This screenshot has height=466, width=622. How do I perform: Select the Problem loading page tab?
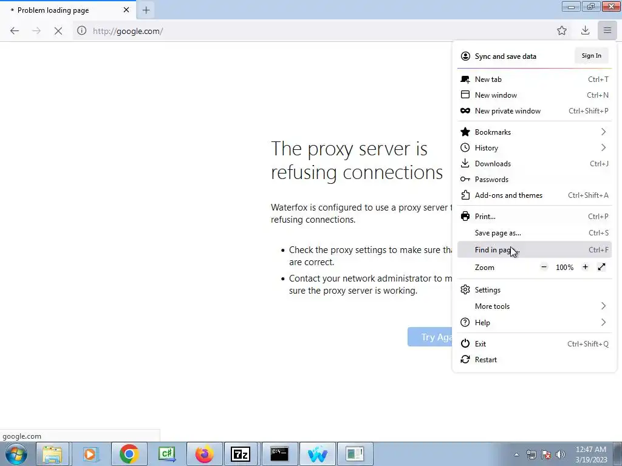(x=68, y=10)
